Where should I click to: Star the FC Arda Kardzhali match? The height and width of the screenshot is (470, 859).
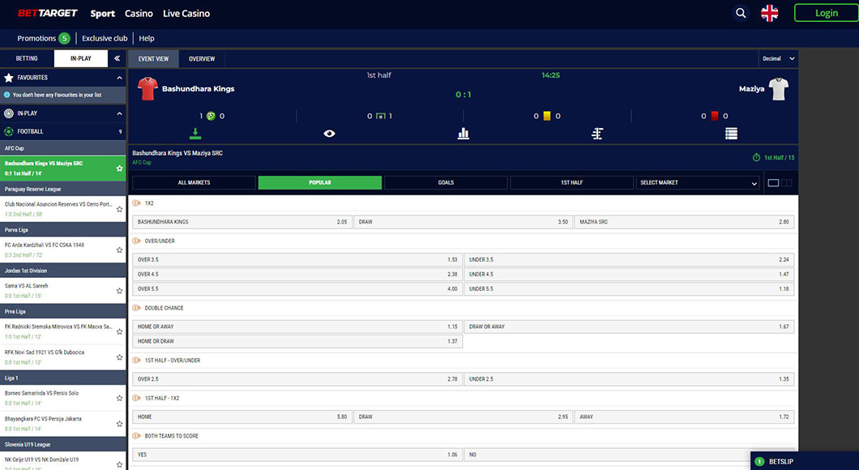point(119,250)
